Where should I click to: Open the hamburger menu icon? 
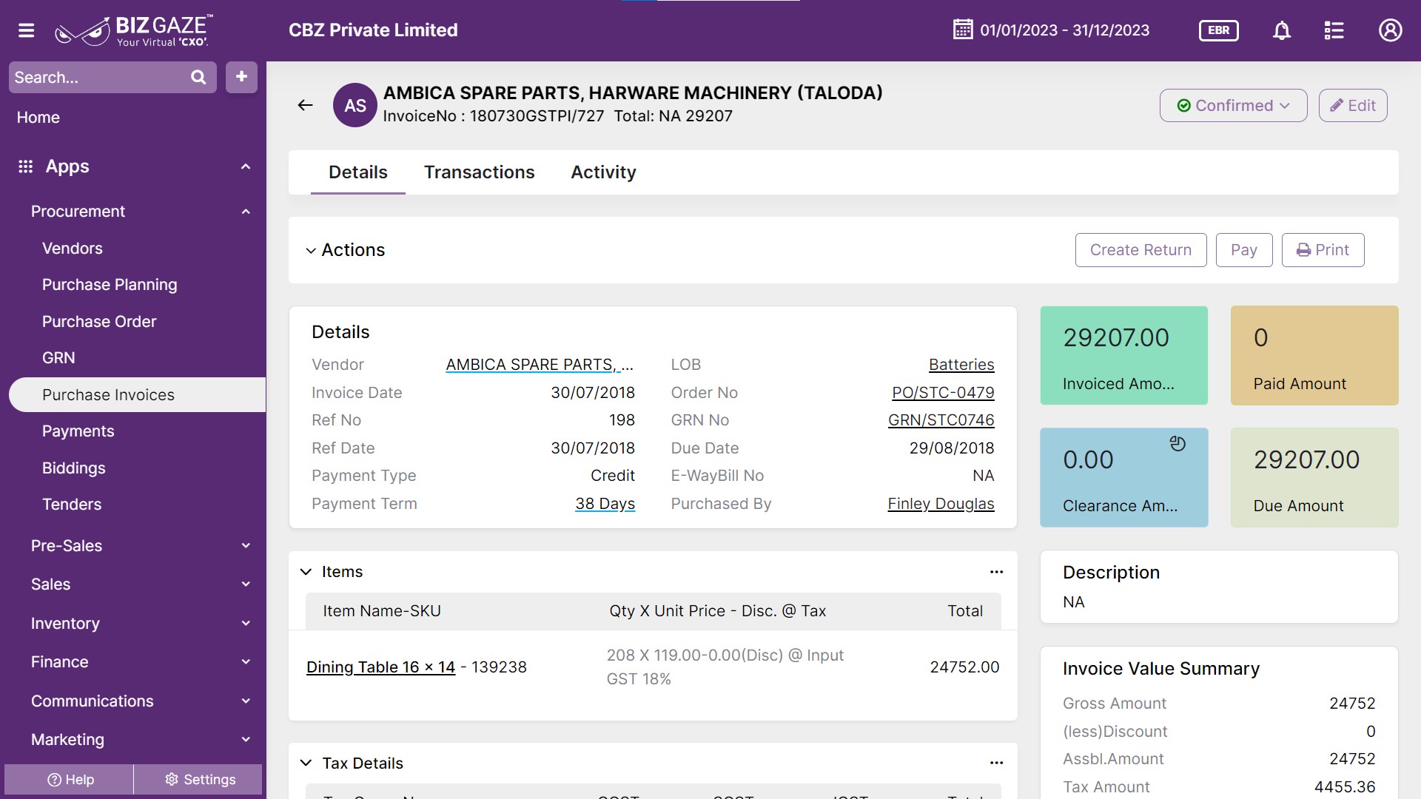(27, 30)
